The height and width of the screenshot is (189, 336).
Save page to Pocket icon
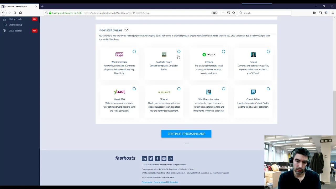[229, 13]
